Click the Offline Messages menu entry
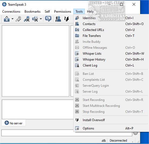Image resolution: width=149 pixels, height=144 pixels. point(111,48)
